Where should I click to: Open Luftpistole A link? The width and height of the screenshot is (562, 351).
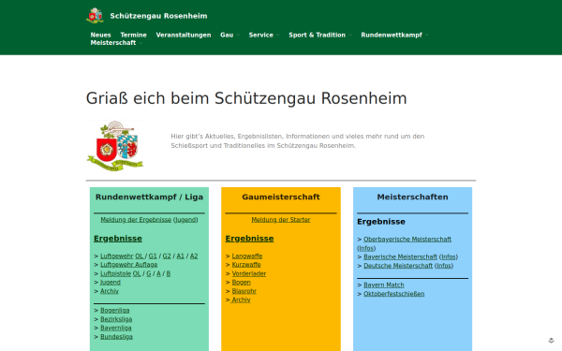click(x=158, y=273)
